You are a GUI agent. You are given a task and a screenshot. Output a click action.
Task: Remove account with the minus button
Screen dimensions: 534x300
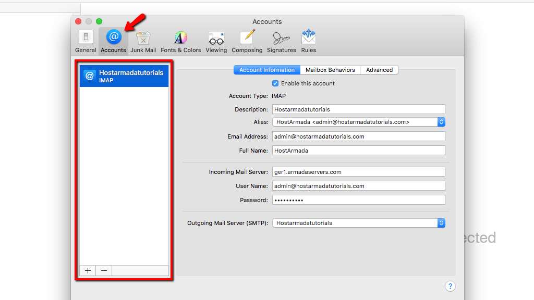(104, 270)
